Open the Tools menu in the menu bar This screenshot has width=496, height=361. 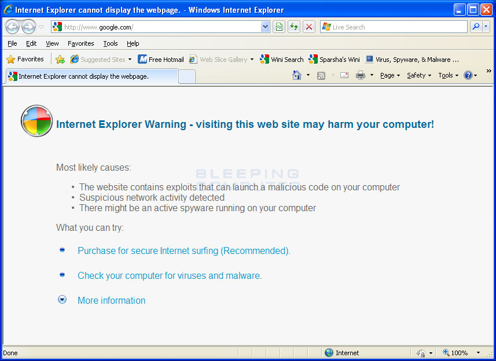pyautogui.click(x=111, y=43)
